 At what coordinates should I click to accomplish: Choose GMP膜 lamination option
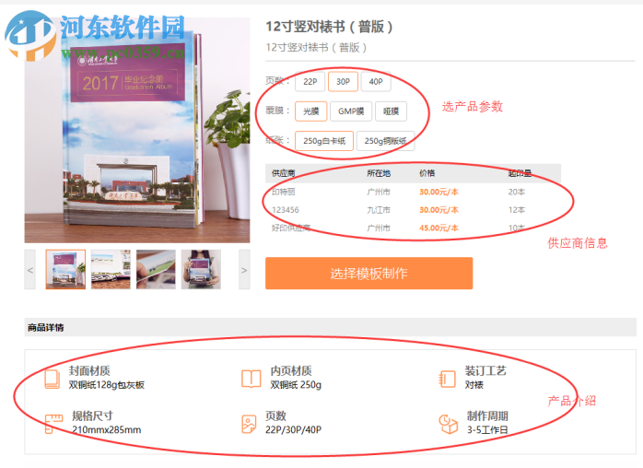[x=351, y=111]
